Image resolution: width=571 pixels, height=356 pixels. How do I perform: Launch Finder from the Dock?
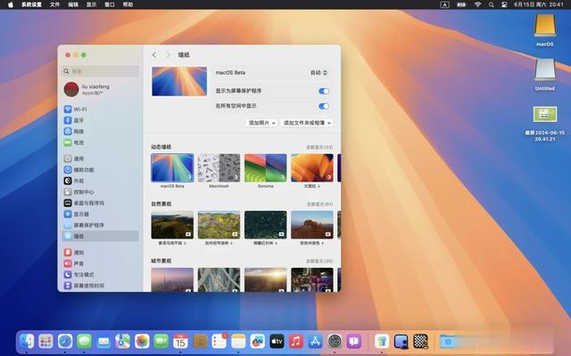(27, 341)
